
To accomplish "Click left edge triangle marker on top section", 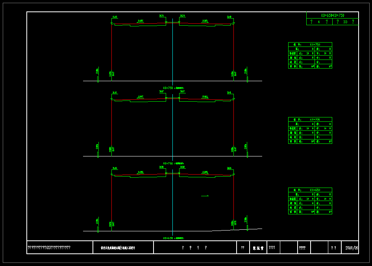I will (x=112, y=24).
